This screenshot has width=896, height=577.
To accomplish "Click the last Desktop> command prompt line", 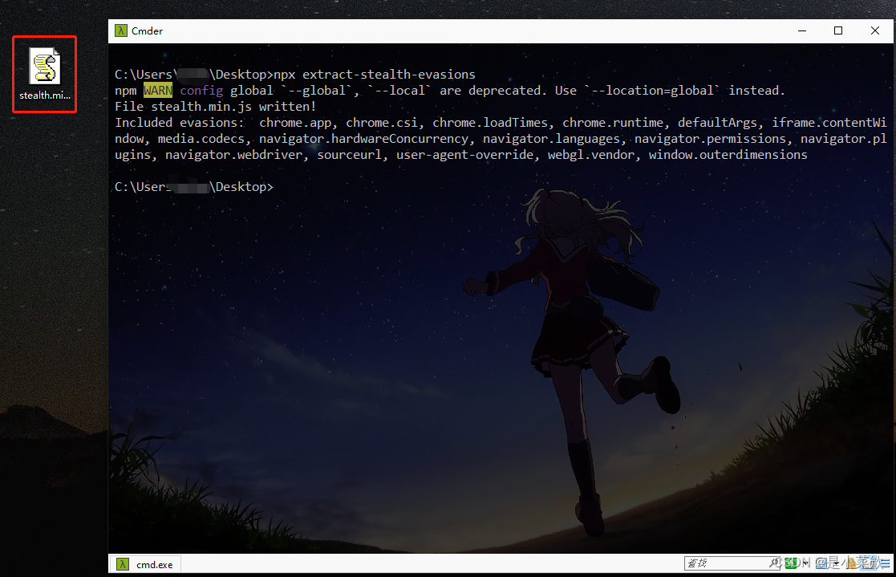I will click(194, 186).
